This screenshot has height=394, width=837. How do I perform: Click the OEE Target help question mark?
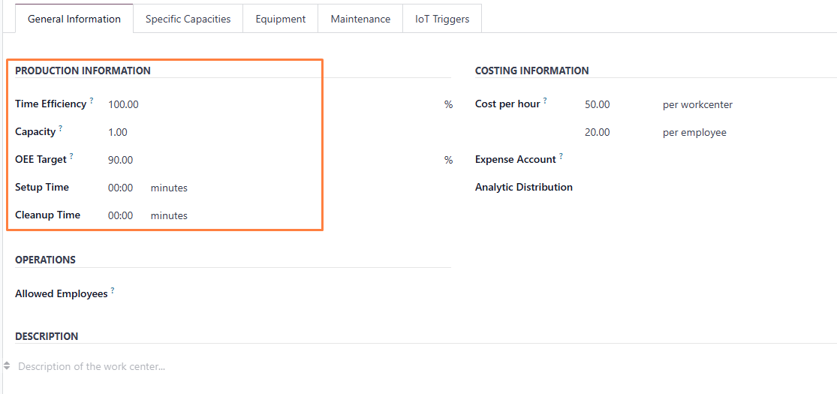point(72,156)
